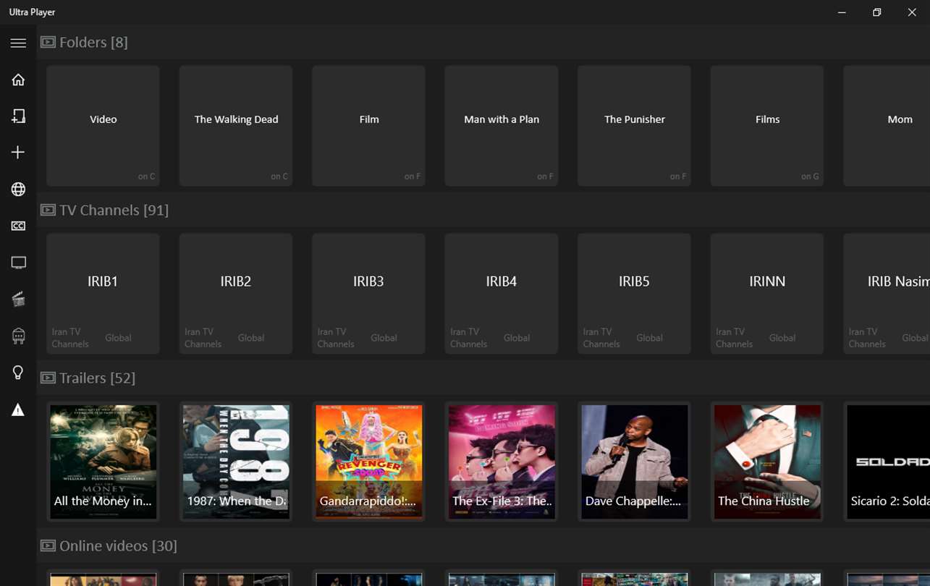This screenshot has width=930, height=586.
Task: Open Sicario 2: Soldado trailer
Action: 887,462
